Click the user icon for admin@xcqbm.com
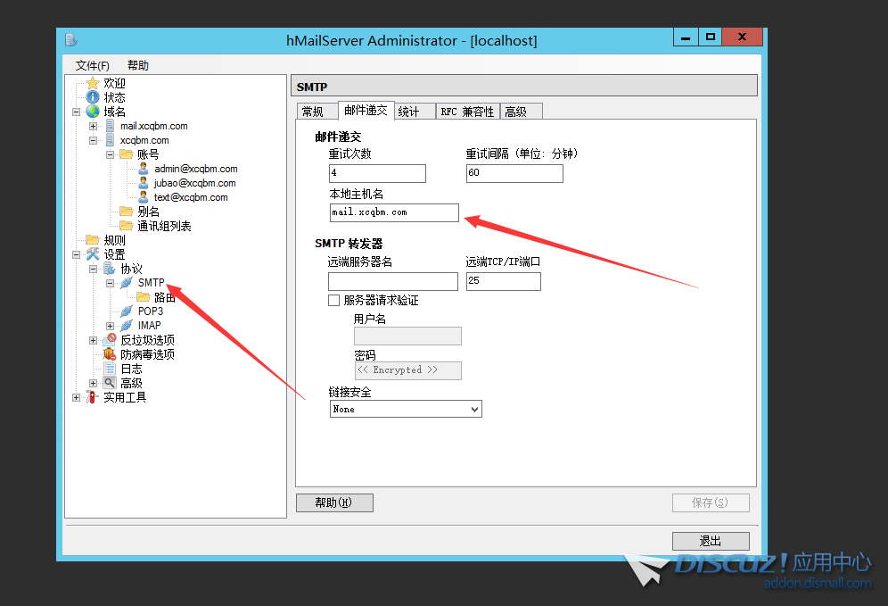Image resolution: width=888 pixels, height=606 pixels. pos(144,169)
